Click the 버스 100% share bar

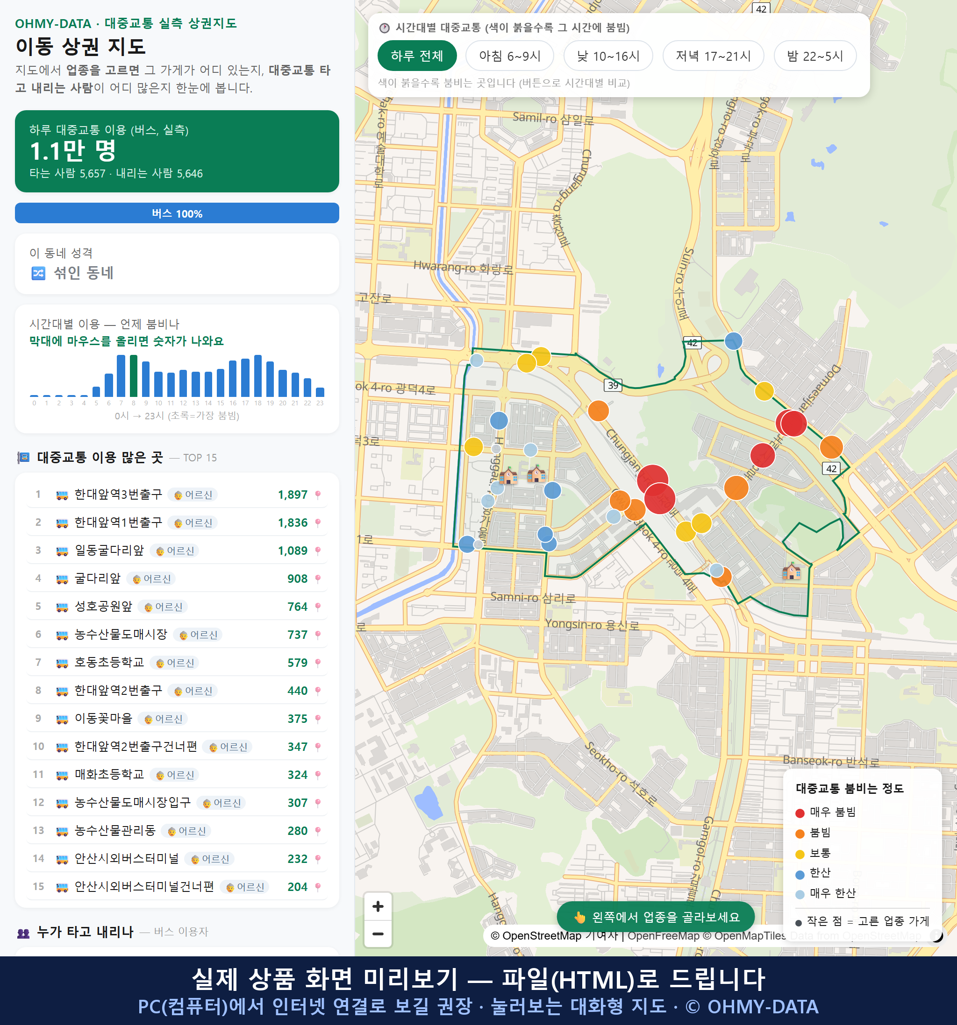(x=177, y=213)
